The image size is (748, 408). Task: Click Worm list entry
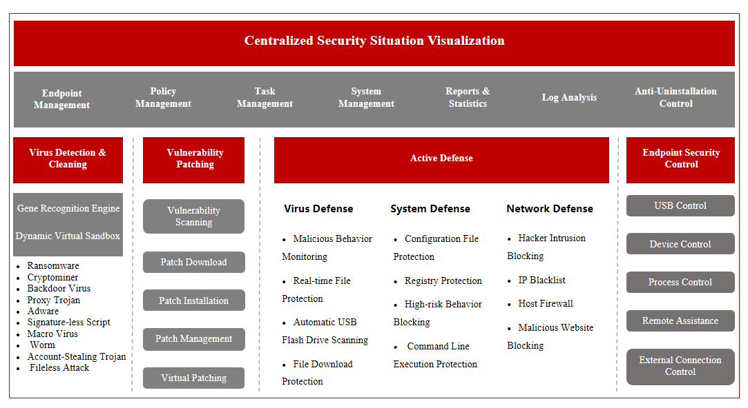point(42,345)
